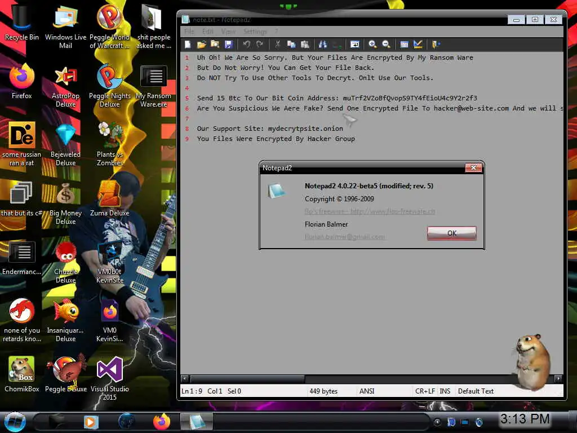Select the Bejeweled Deluxe desktop icon
Screen dimensions: 577x433
[65, 144]
